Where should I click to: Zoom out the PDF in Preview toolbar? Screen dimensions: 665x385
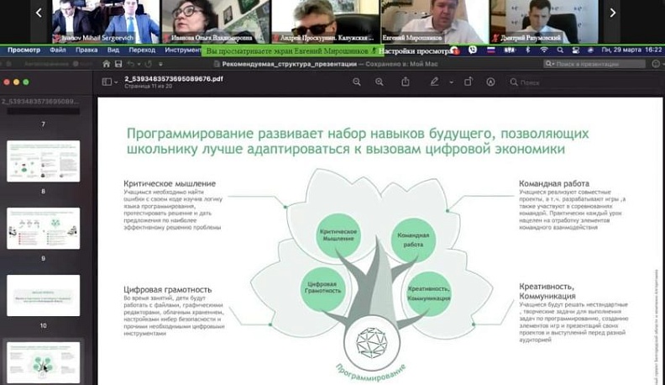357,82
